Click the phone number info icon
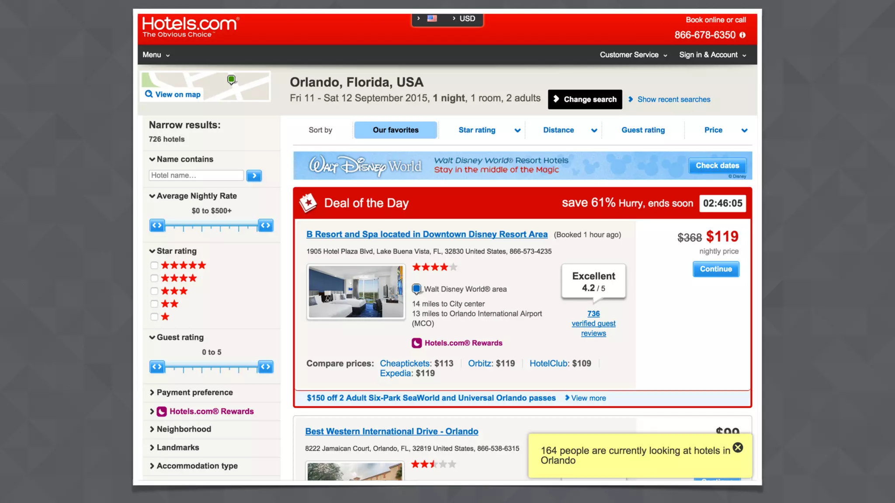895x503 pixels. pos(742,35)
